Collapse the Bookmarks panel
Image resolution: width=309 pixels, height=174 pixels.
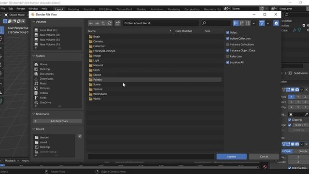[33, 114]
